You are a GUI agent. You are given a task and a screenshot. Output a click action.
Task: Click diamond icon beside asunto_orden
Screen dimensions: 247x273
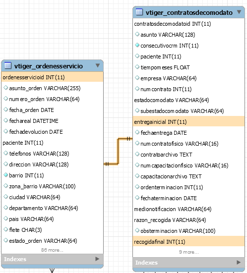[6, 88]
